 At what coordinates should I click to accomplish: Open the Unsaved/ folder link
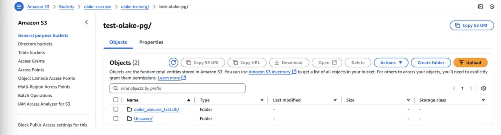(x=143, y=119)
